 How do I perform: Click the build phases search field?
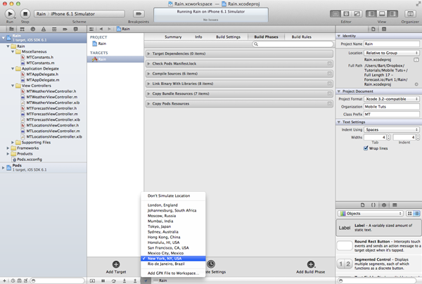click(293, 44)
